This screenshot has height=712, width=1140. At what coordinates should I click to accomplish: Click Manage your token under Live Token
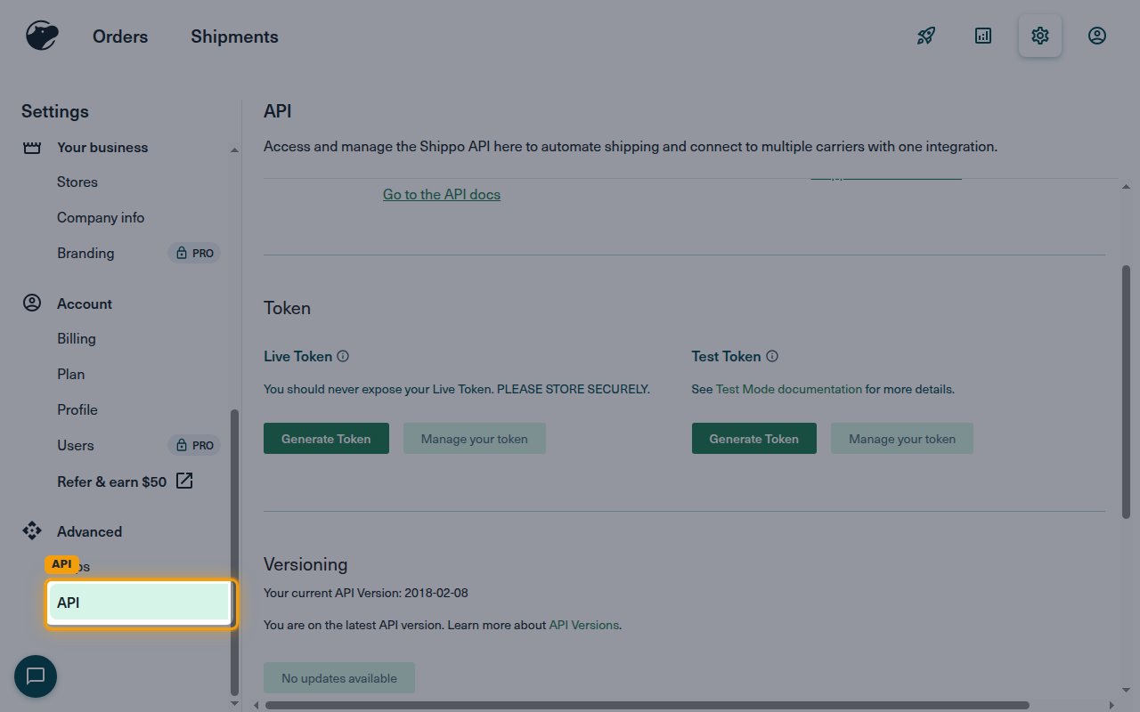coord(475,438)
